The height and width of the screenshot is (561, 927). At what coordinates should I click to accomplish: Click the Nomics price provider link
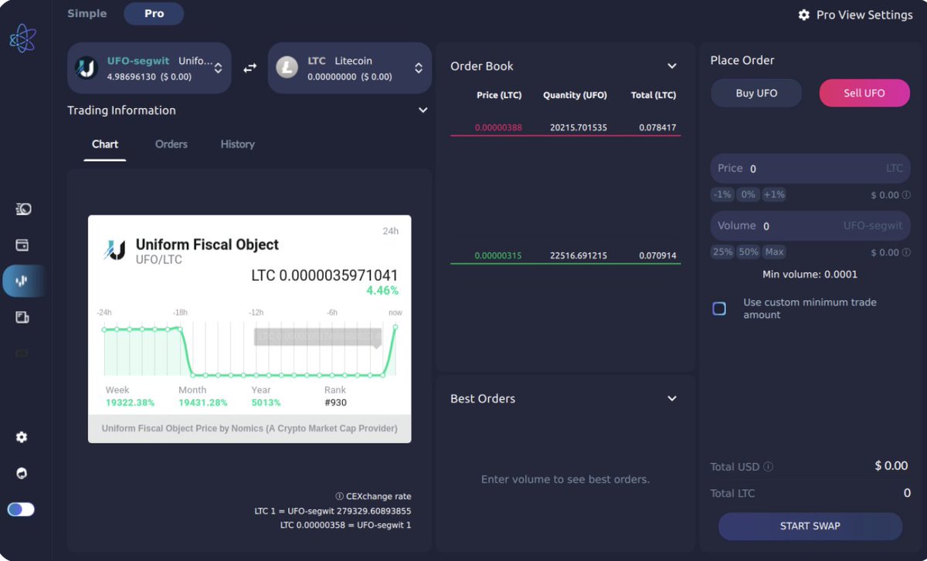(250, 428)
